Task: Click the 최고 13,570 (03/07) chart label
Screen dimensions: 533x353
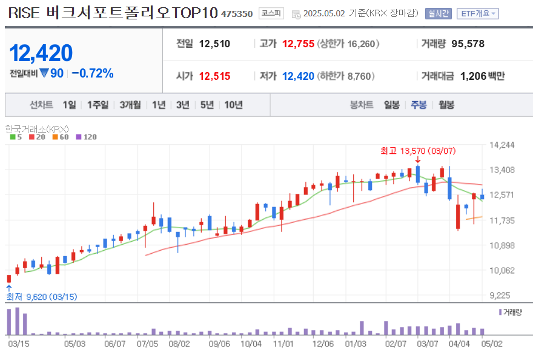Action: coord(418,151)
